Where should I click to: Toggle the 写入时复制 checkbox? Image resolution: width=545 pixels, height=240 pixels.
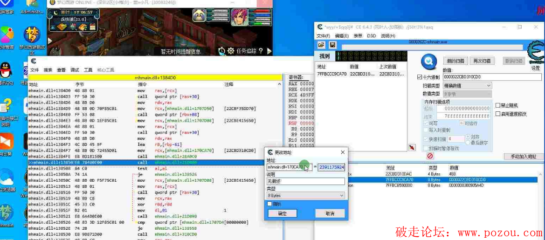[426, 130]
